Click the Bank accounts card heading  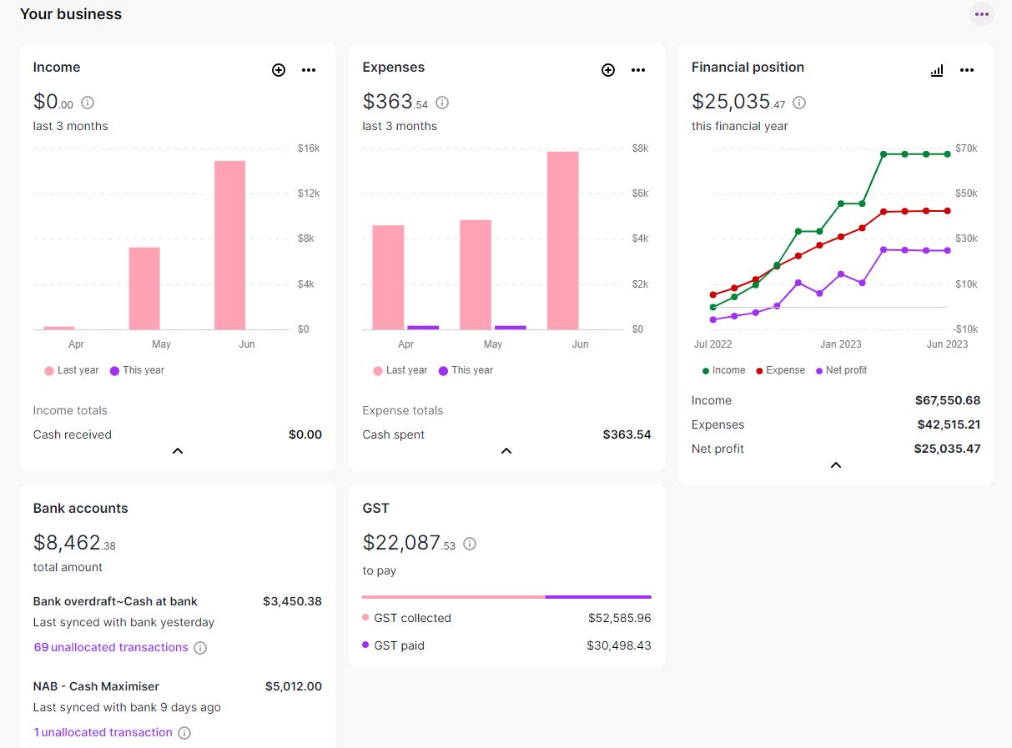tap(81, 508)
